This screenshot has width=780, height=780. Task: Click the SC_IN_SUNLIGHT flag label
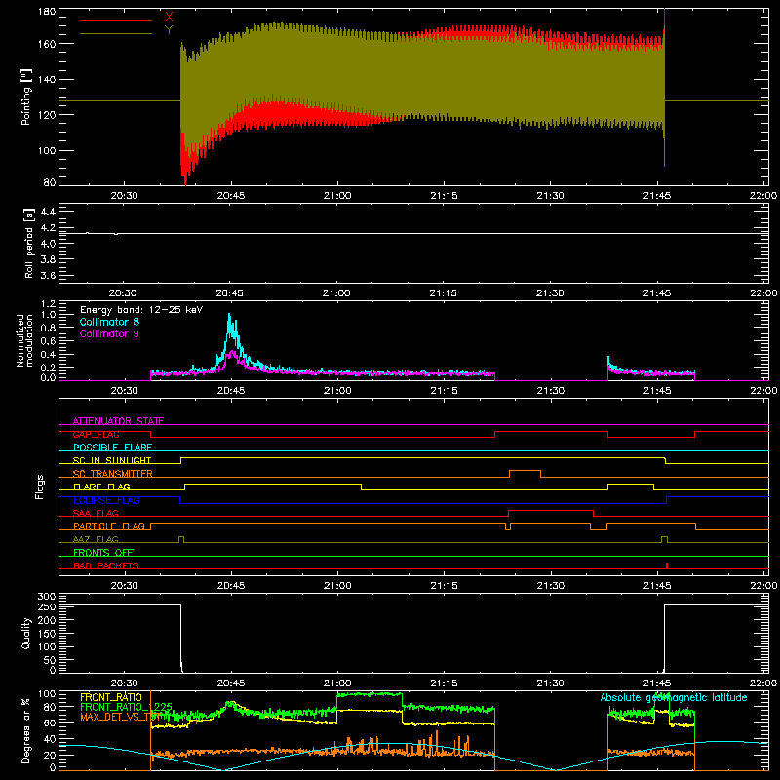point(112,460)
